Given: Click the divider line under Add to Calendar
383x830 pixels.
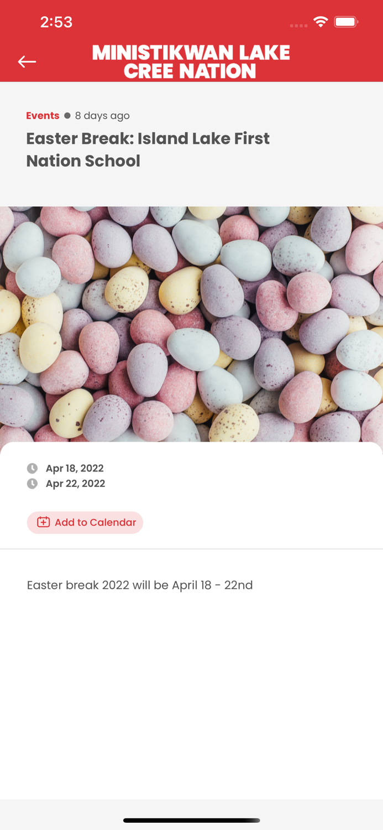Looking at the screenshot, I should (x=191, y=549).
